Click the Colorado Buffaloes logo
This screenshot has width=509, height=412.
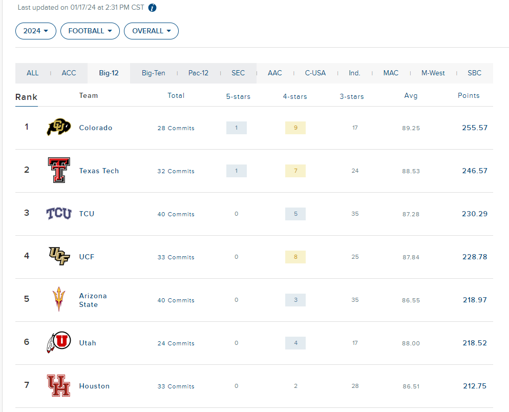point(59,127)
